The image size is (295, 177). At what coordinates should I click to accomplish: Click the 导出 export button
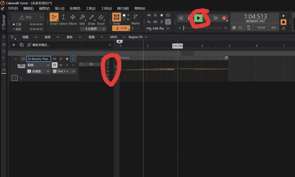tap(27, 17)
